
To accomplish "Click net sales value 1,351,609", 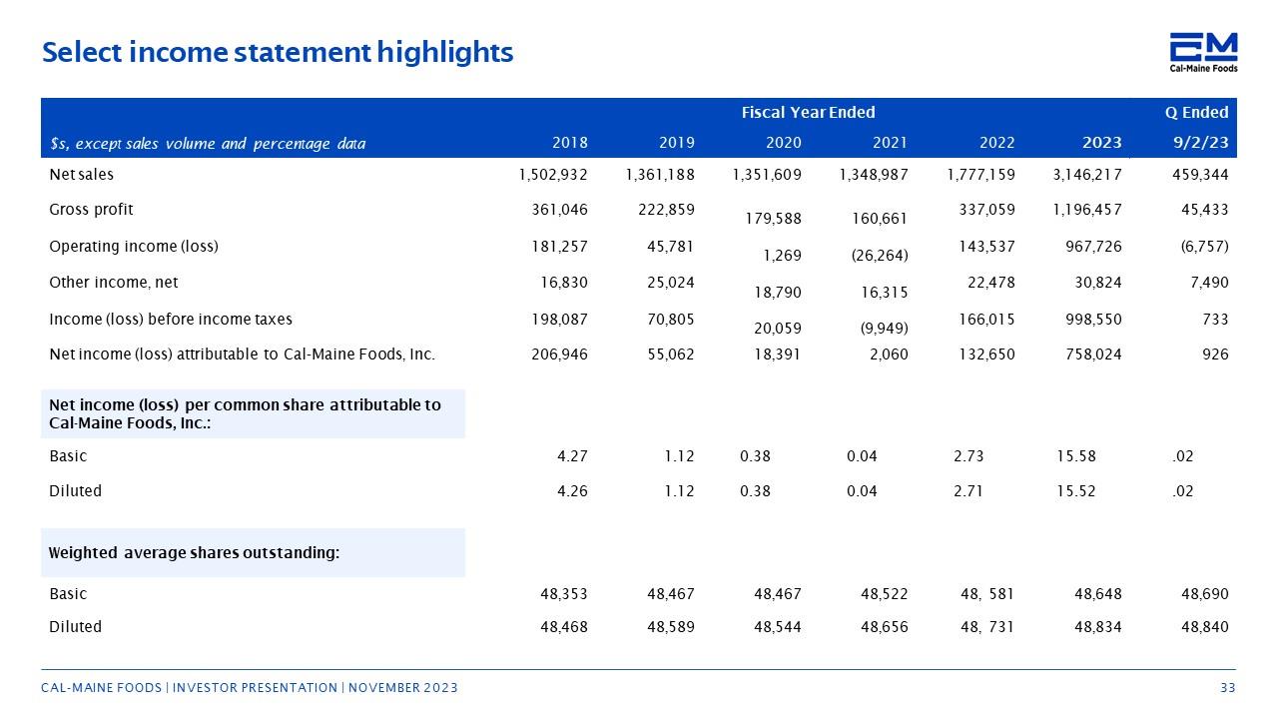I will pyautogui.click(x=767, y=175).
